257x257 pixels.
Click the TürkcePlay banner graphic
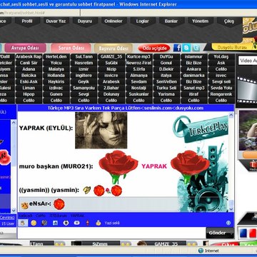201,129
